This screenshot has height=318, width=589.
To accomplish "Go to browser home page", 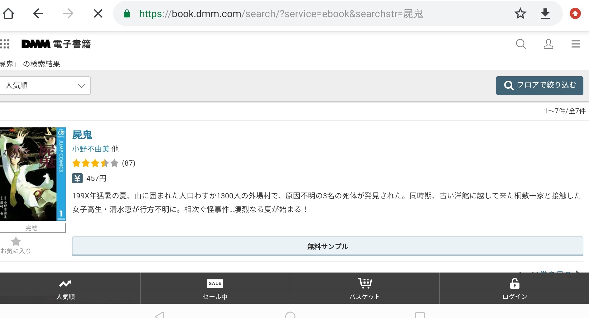I will (x=8, y=13).
